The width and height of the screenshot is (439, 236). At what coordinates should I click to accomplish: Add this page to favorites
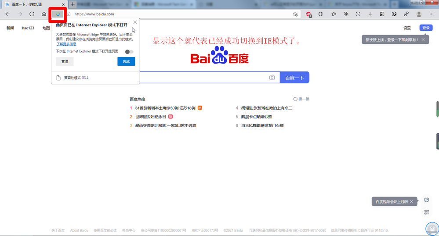click(295, 14)
